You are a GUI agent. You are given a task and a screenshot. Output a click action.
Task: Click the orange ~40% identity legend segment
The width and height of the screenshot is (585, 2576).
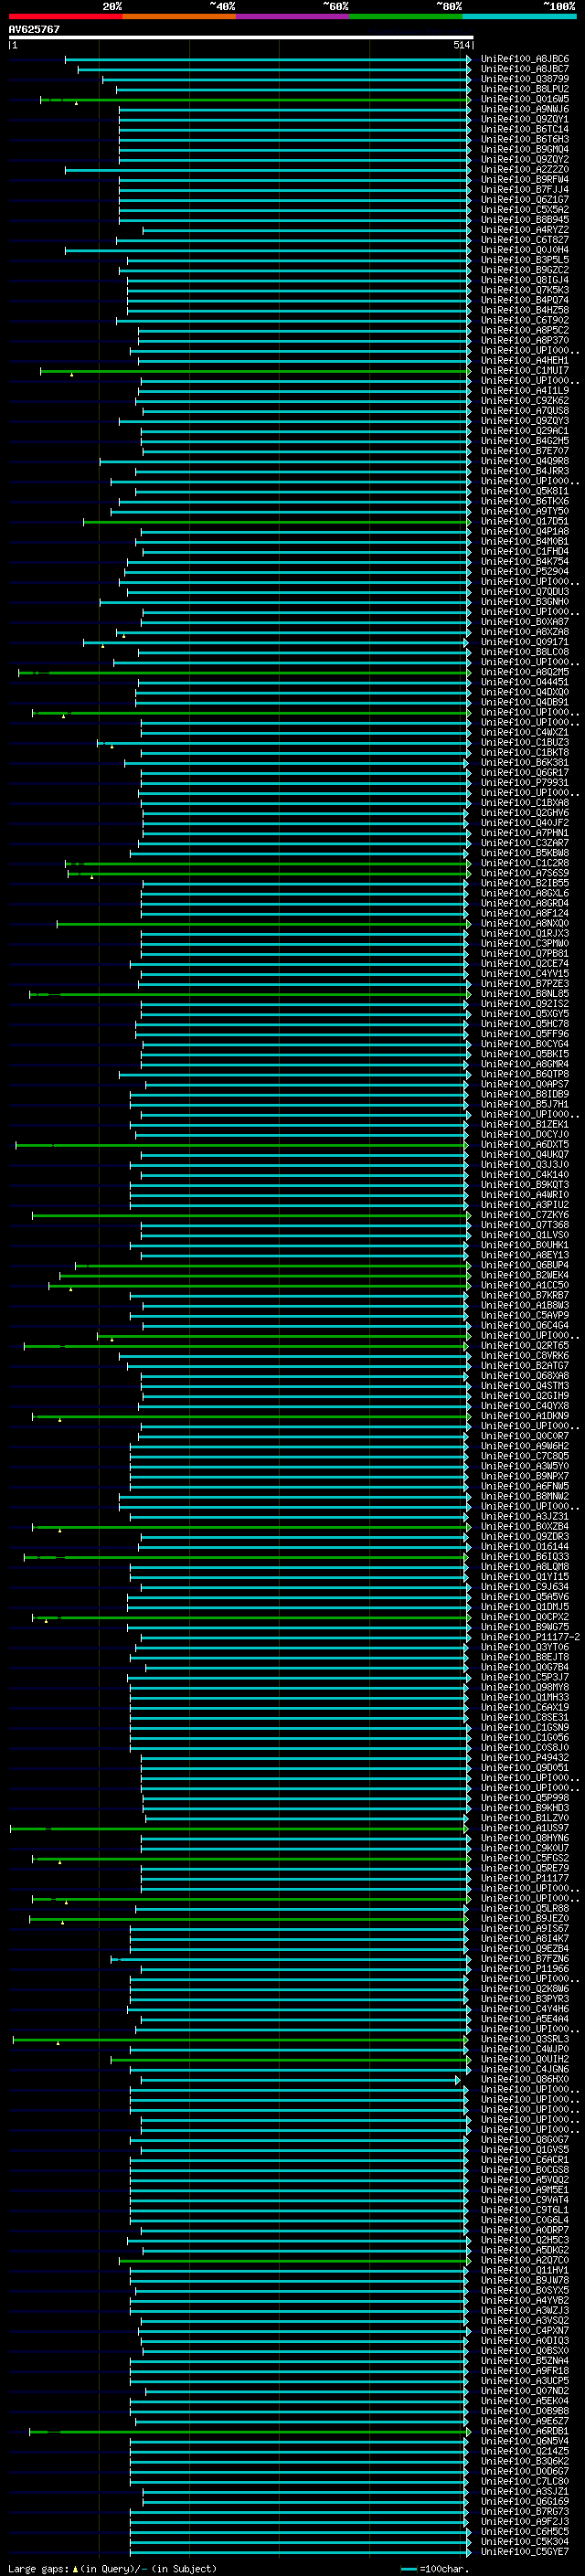point(179,17)
